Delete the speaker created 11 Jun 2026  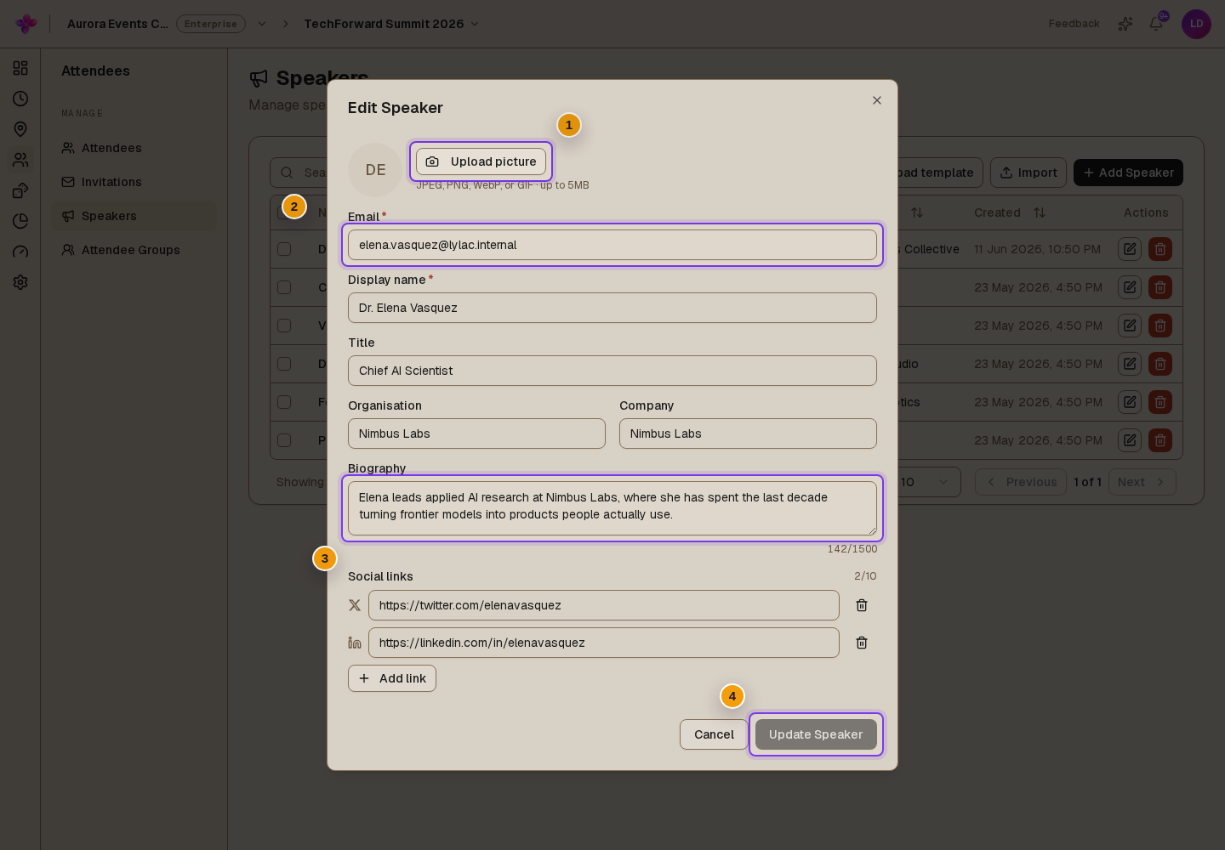(x=1160, y=249)
